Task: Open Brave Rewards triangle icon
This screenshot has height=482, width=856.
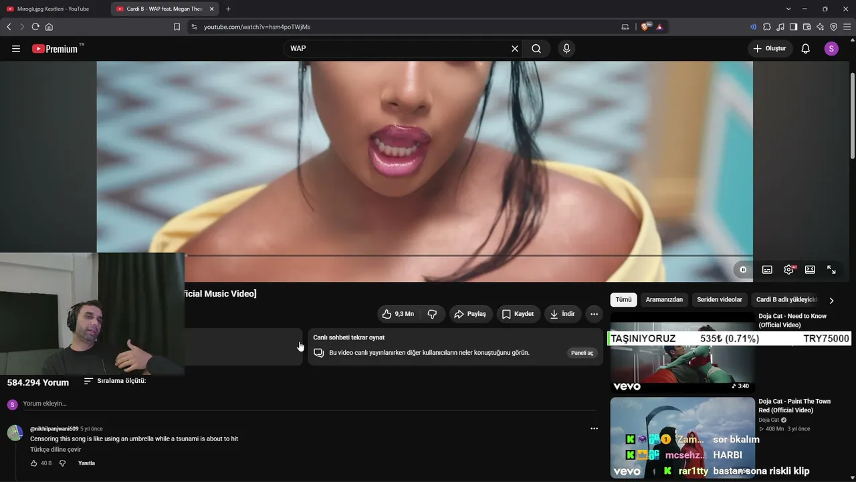Action: pyautogui.click(x=659, y=27)
